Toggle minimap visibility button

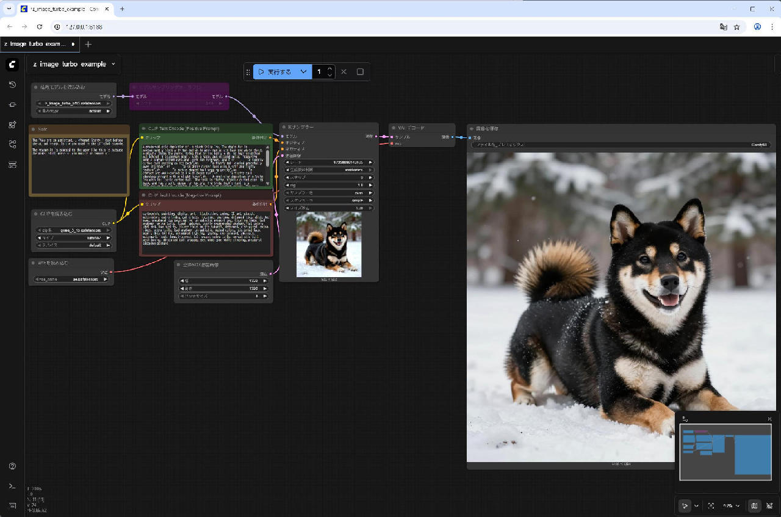click(754, 506)
